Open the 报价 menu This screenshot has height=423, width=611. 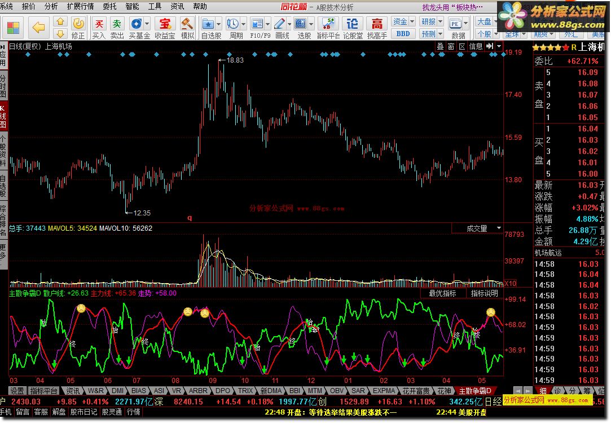click(28, 6)
